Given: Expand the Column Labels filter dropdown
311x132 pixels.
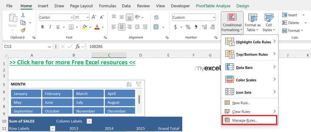Looking at the screenshot, I should click(x=89, y=121).
